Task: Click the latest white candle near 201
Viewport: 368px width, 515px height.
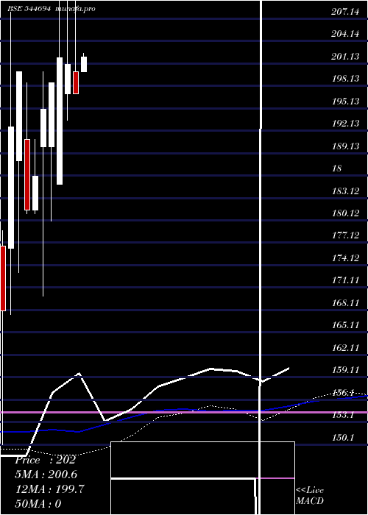Action: click(84, 65)
